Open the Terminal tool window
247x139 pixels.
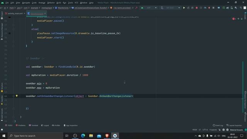point(34,125)
